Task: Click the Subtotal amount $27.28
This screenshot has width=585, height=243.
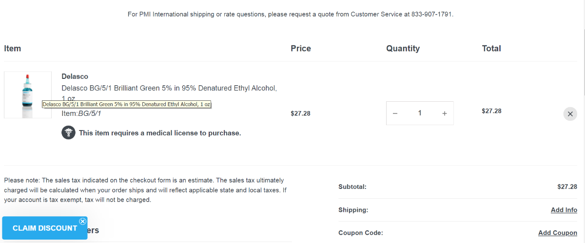Action: coord(567,187)
